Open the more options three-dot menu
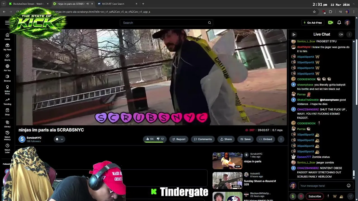 [281, 139]
